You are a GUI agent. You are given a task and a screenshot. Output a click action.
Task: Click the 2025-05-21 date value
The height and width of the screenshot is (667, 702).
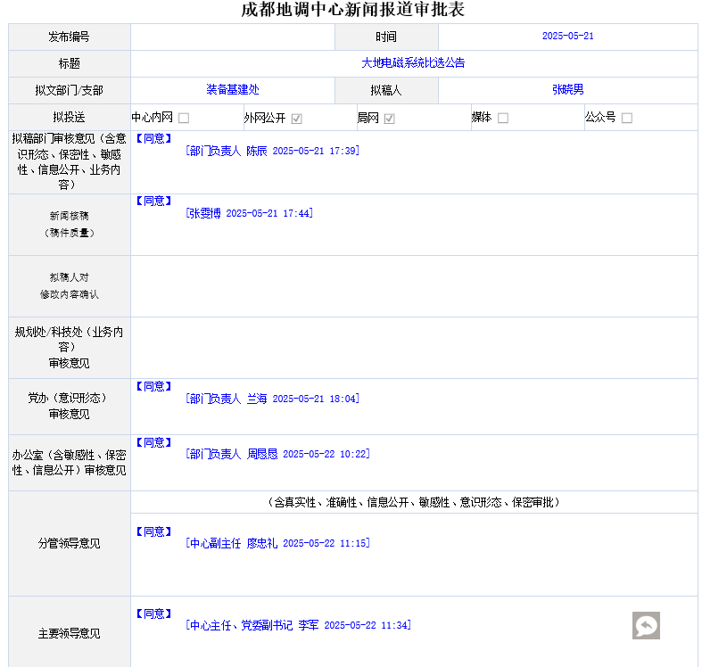(567, 37)
